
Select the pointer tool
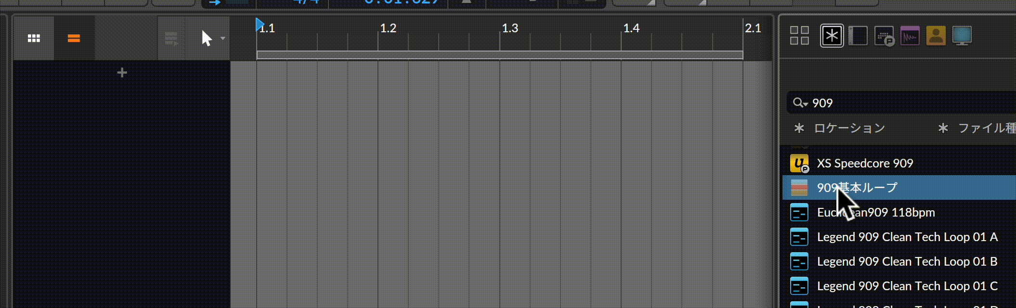click(x=207, y=38)
